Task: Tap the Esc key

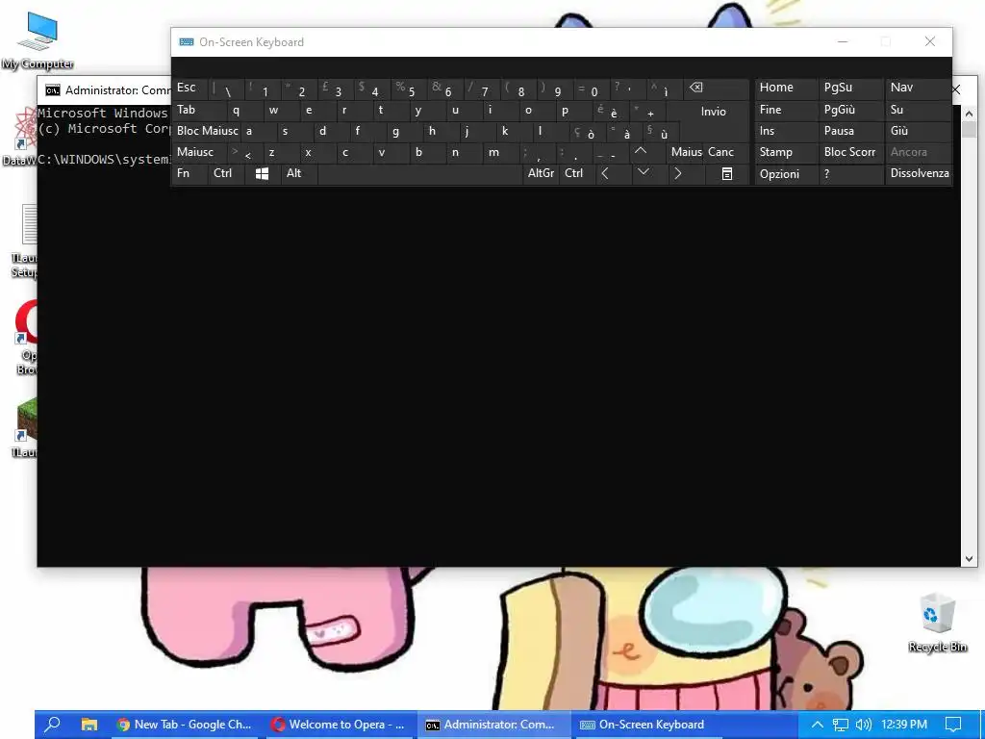Action: coord(190,88)
